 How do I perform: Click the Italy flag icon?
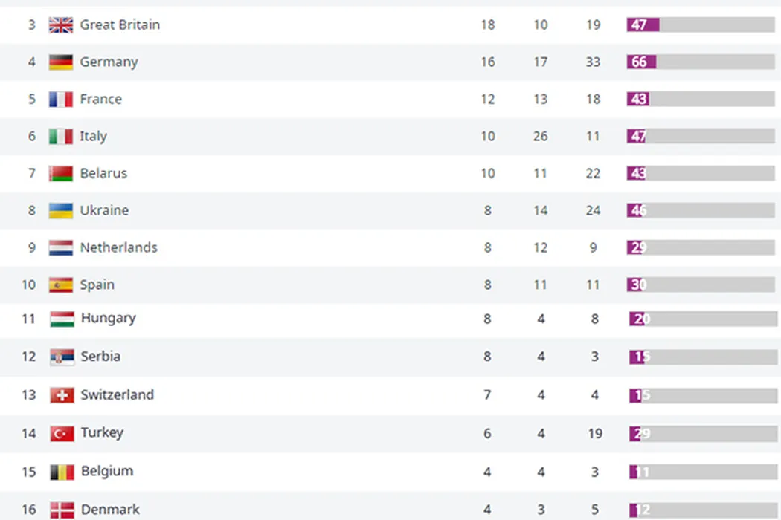[x=61, y=137]
